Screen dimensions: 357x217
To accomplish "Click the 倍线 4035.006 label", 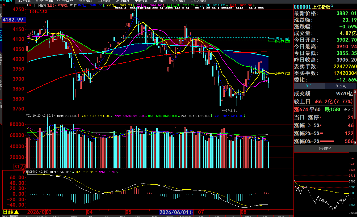I will pyautogui.click(x=241, y=5).
